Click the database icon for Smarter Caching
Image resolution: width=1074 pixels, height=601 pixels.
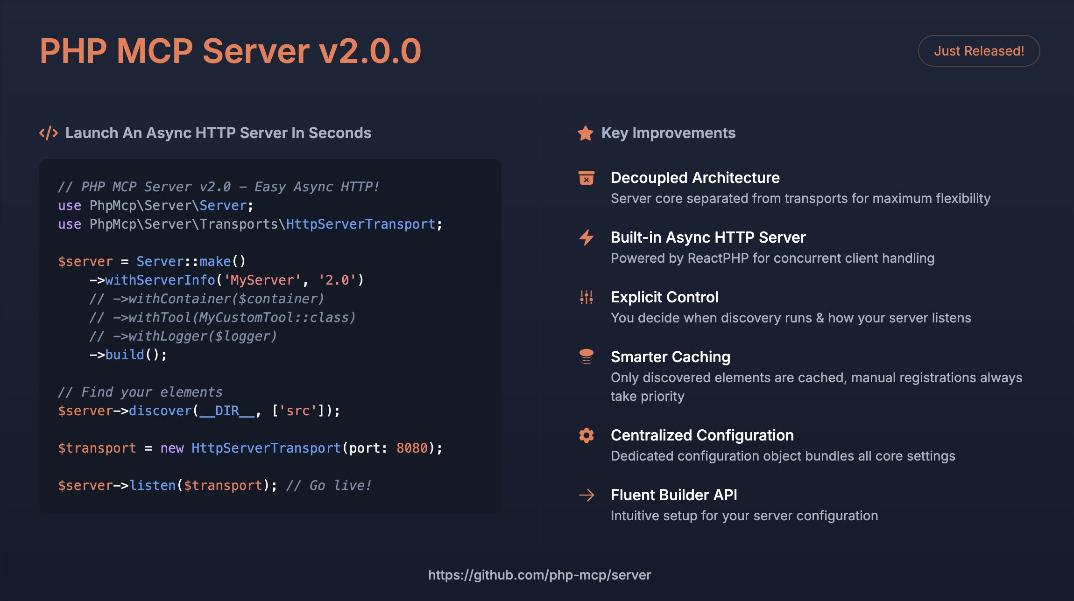586,356
